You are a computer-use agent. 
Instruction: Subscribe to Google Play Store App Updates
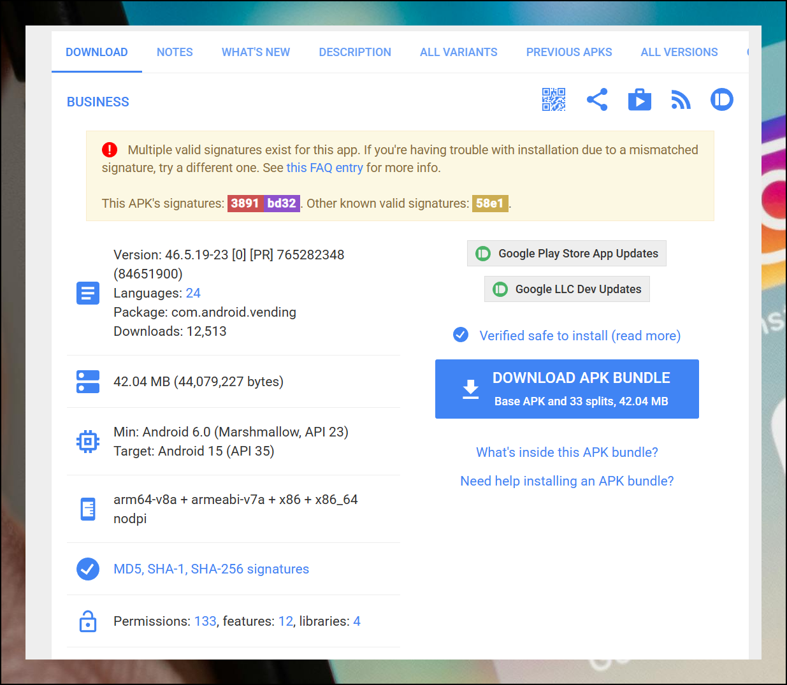(x=567, y=254)
